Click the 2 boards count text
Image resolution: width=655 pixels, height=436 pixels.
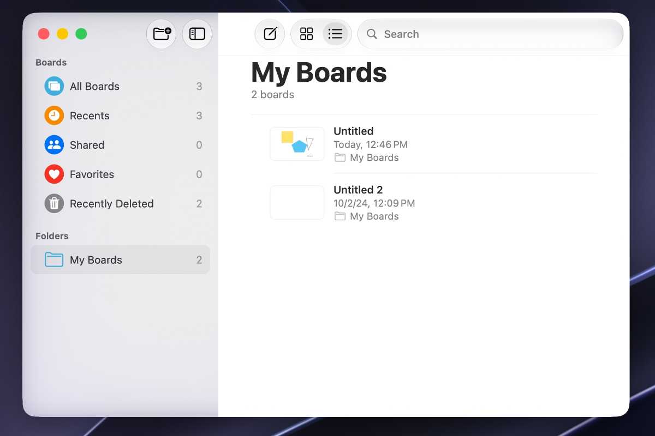[x=272, y=95]
